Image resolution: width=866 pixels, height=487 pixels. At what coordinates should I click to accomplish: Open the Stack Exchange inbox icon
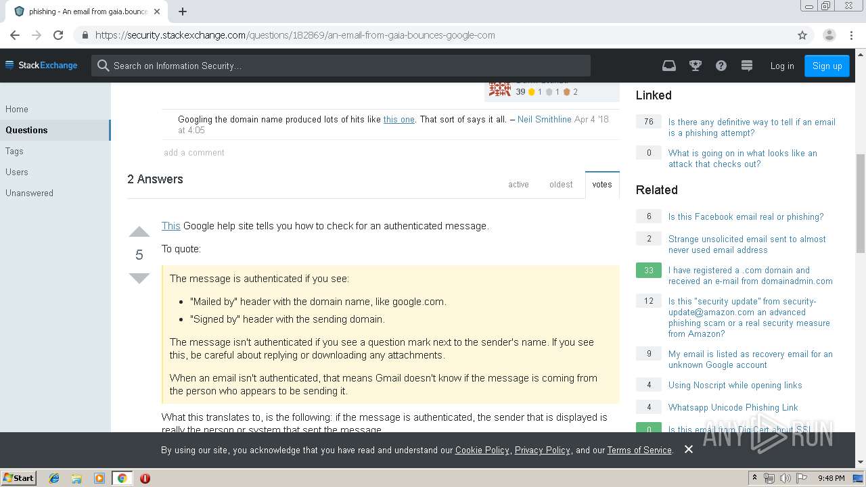pyautogui.click(x=668, y=66)
